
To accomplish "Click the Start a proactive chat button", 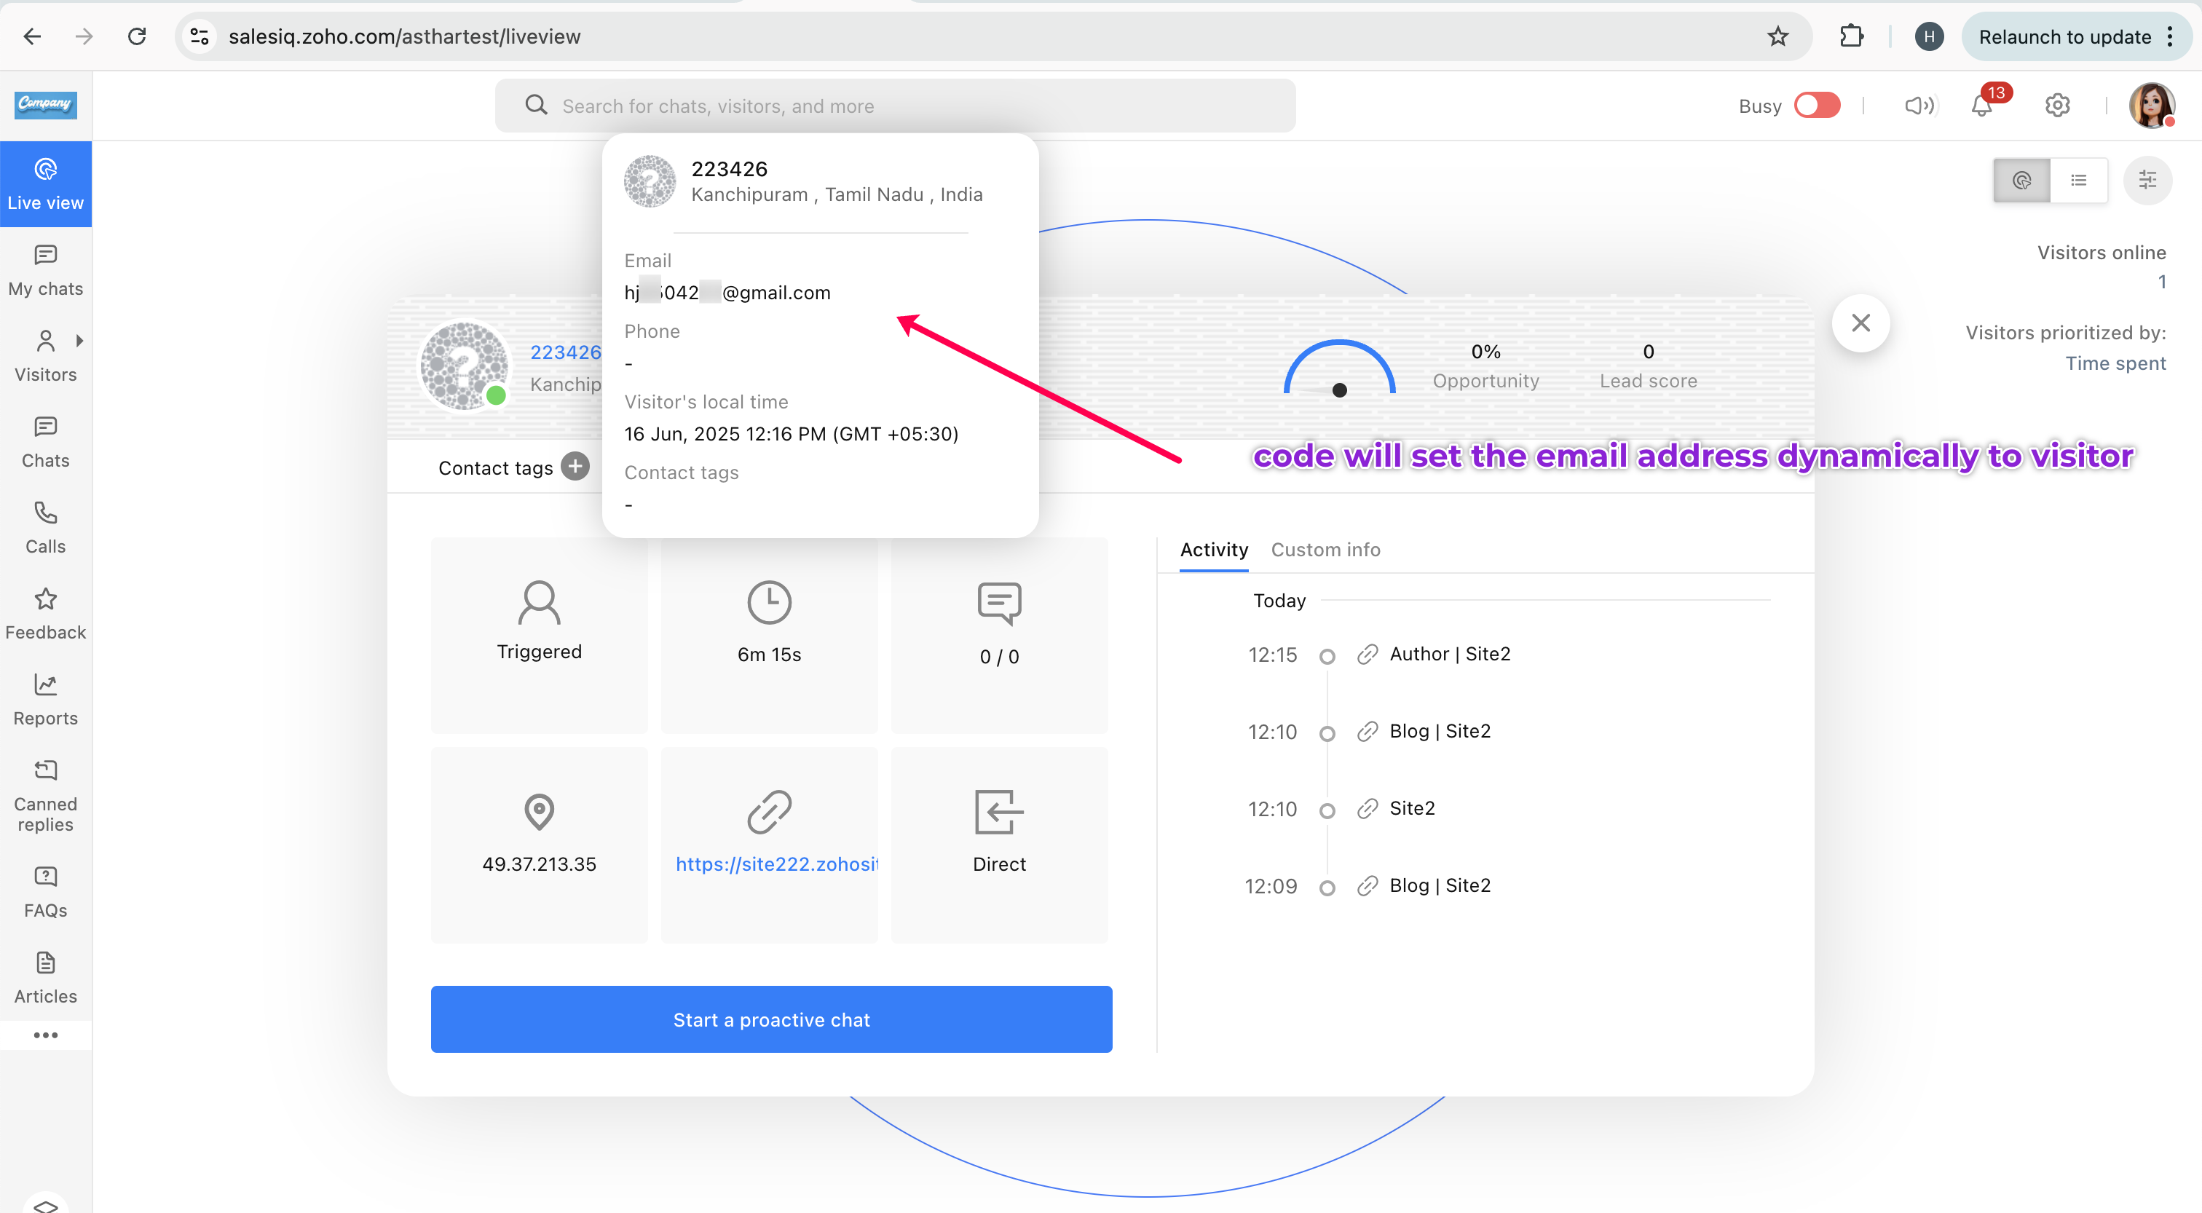I will 771,1019.
